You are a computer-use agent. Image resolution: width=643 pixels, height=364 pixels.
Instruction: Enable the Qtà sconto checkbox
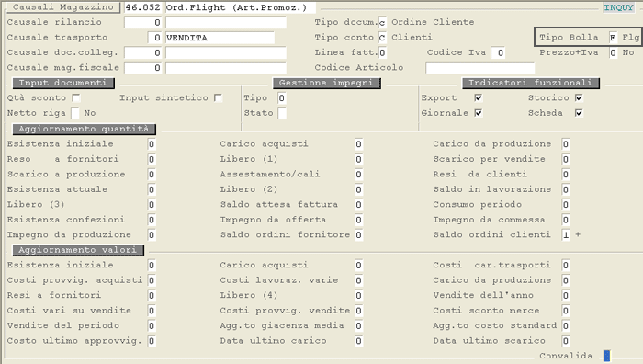[x=76, y=97]
